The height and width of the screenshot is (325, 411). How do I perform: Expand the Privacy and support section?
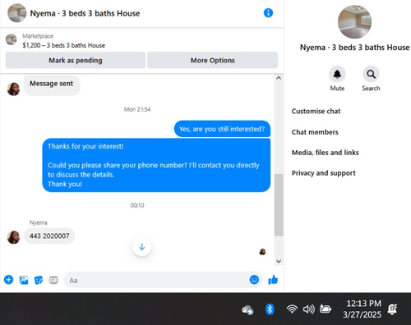324,173
